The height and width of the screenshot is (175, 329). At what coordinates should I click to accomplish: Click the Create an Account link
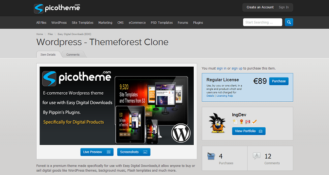point(260,7)
